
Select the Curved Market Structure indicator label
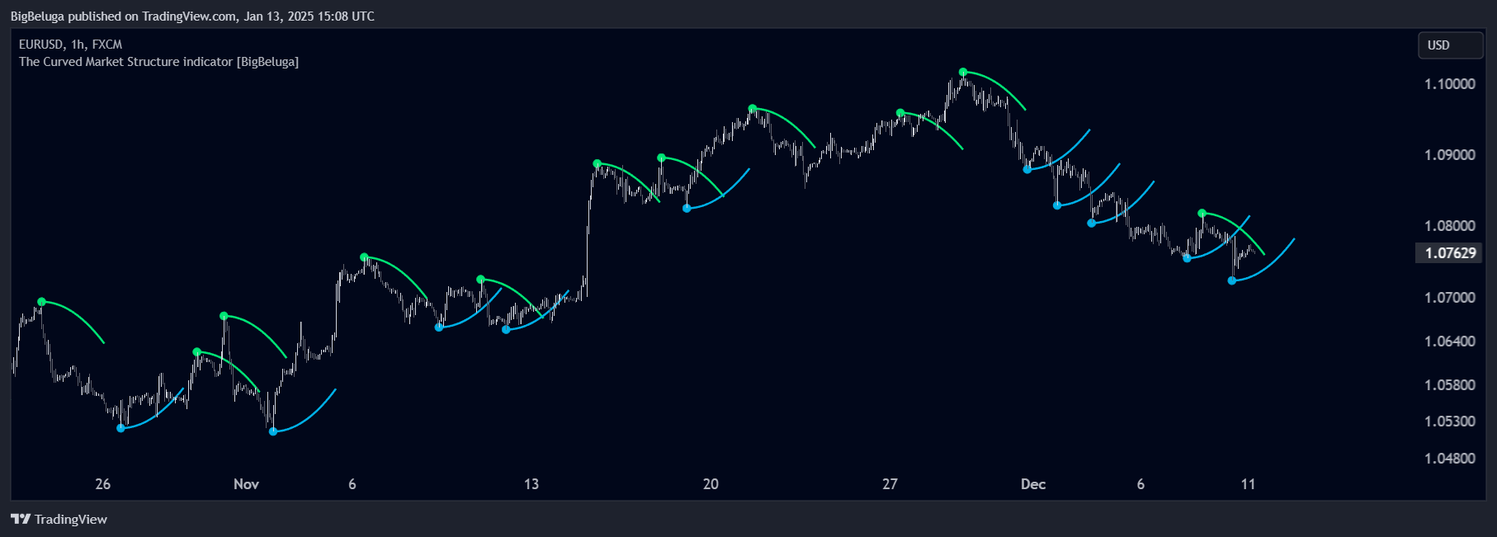pyautogui.click(x=158, y=62)
